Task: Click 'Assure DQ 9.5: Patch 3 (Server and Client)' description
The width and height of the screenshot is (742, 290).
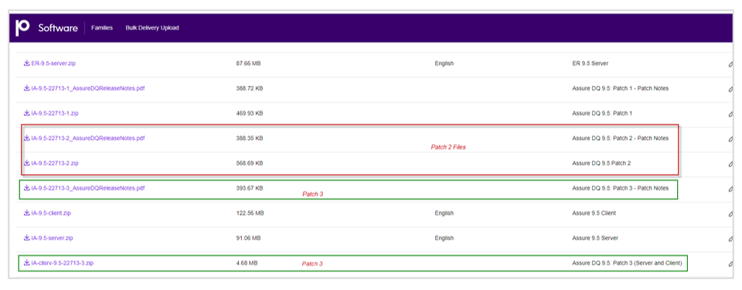Action: [627, 262]
